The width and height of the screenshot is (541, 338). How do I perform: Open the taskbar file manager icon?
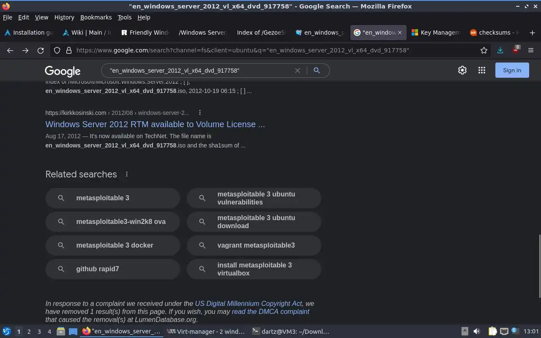click(x=60, y=332)
